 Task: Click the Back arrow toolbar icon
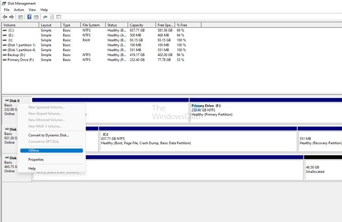tap(5, 17)
